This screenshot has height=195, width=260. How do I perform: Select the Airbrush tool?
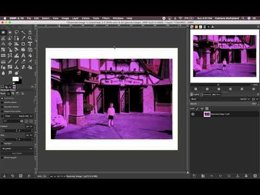30,61
